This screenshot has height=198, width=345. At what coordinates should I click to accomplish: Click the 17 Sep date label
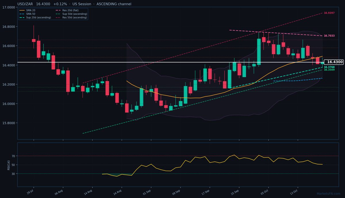tap(206, 192)
